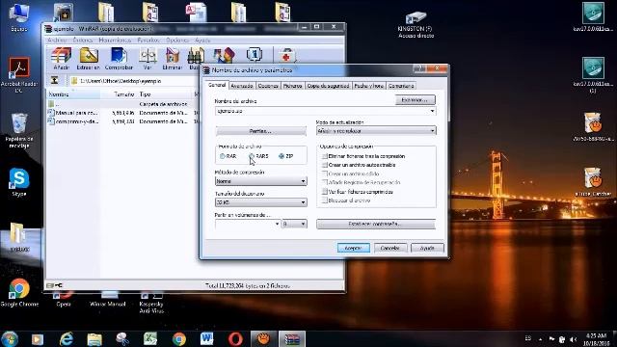
Task: Click the Nombre column header
Action: tap(73, 94)
